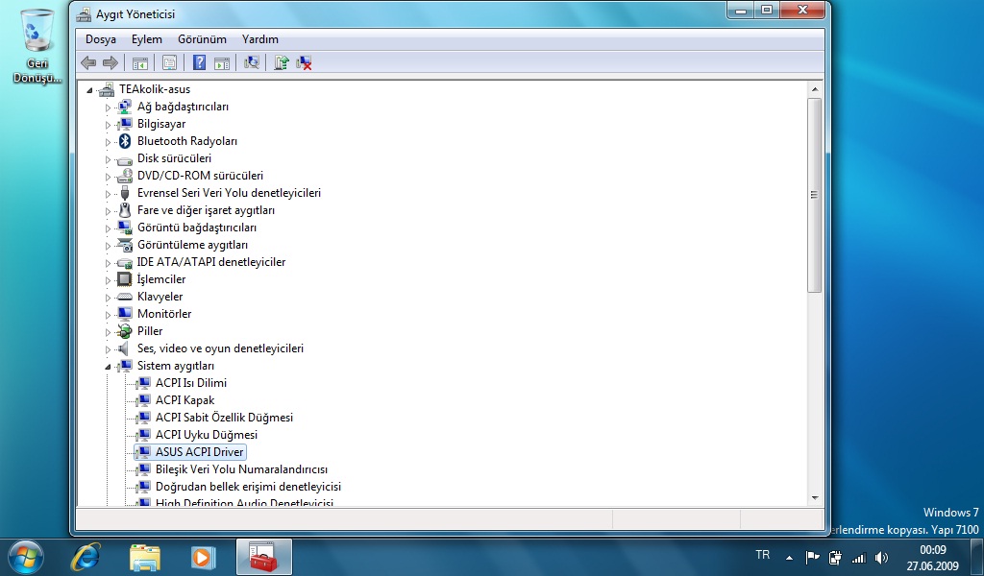Click the network signal tray icon
The width and height of the screenshot is (984, 576).
point(858,557)
